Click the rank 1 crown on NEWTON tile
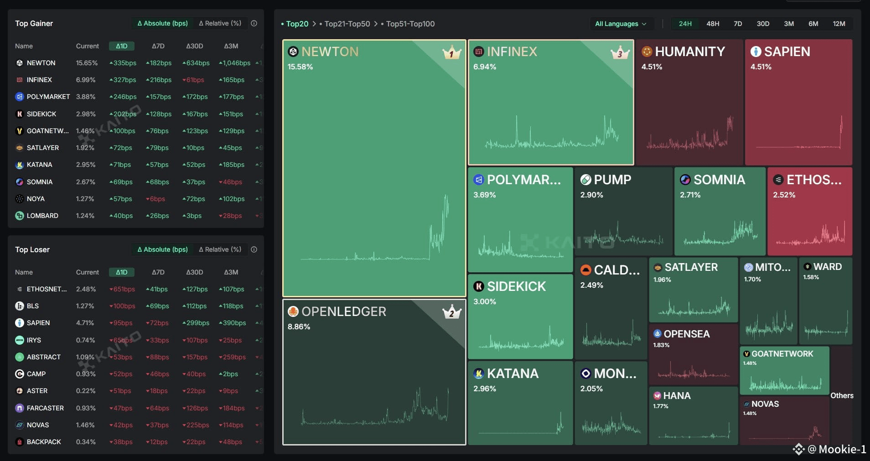This screenshot has height=461, width=870. click(451, 53)
